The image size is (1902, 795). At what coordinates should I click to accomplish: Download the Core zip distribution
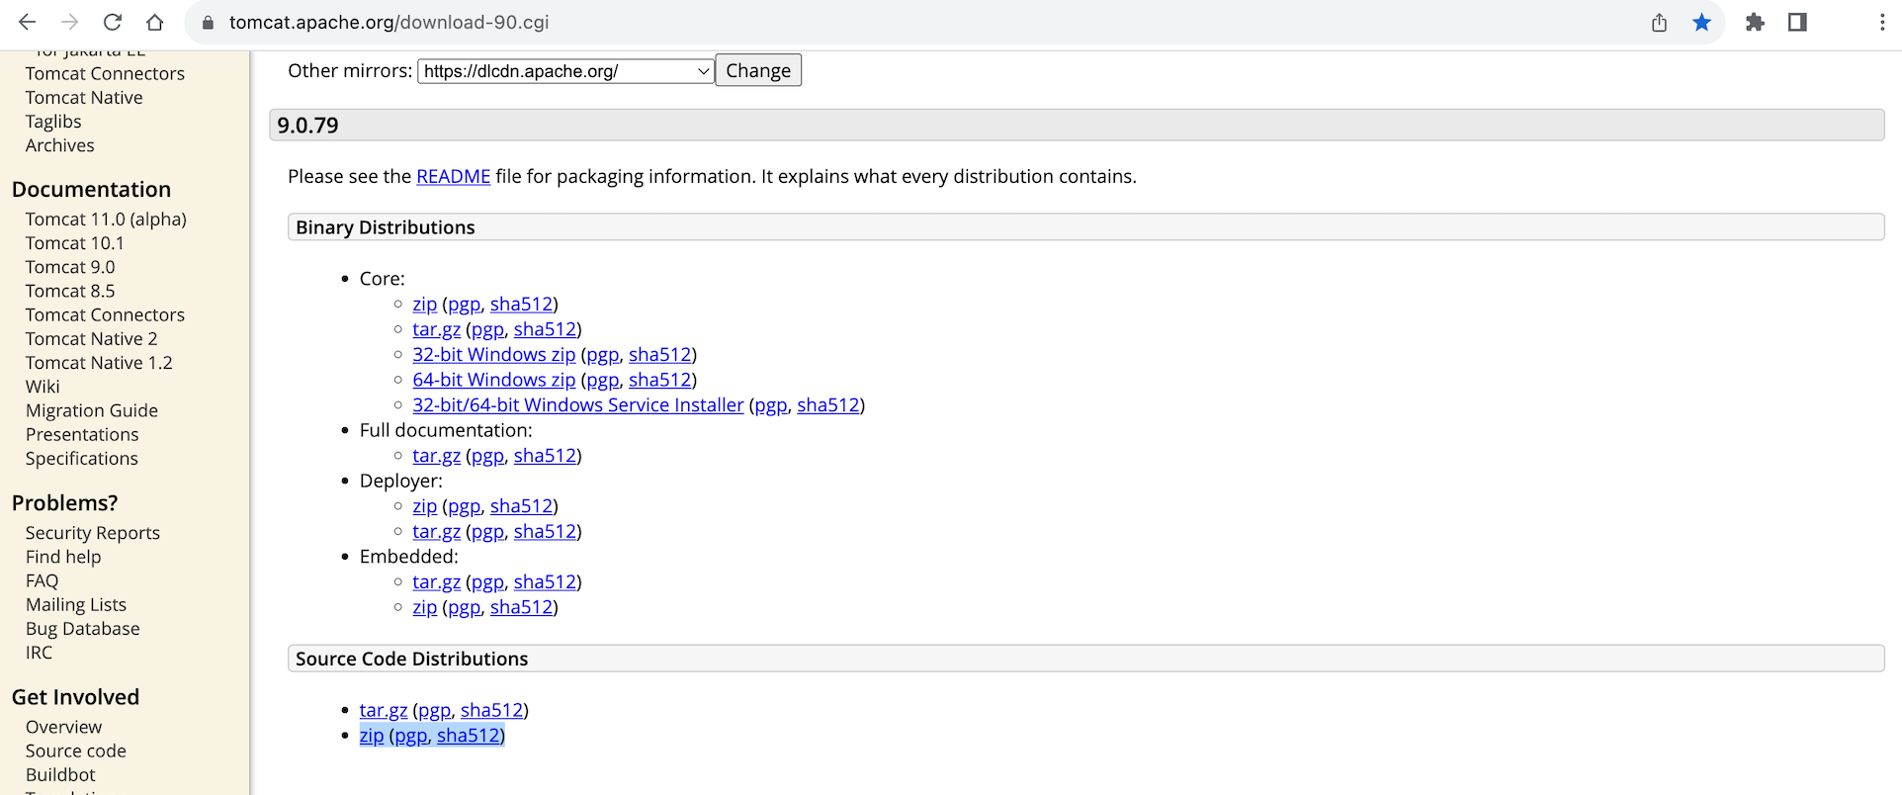coord(424,305)
